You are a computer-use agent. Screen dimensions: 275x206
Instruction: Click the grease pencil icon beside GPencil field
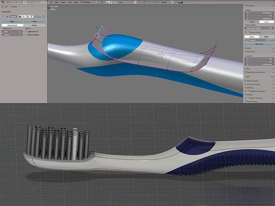[x=246, y=40]
